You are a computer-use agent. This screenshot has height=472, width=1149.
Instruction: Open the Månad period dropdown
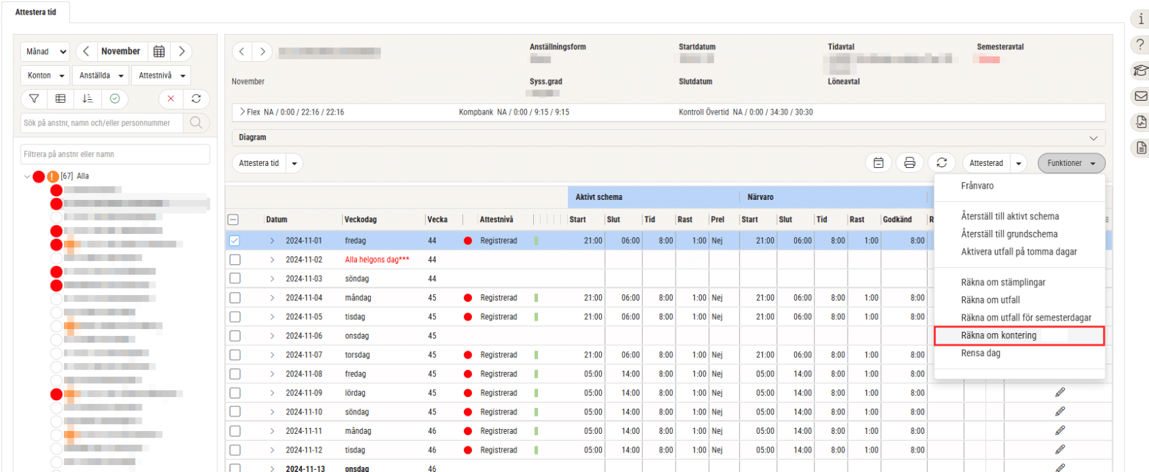coord(45,51)
